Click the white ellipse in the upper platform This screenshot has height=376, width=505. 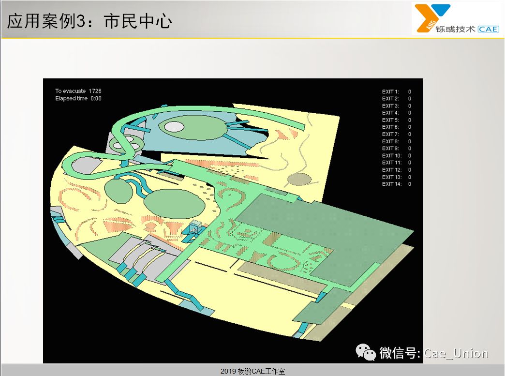coord(174,127)
